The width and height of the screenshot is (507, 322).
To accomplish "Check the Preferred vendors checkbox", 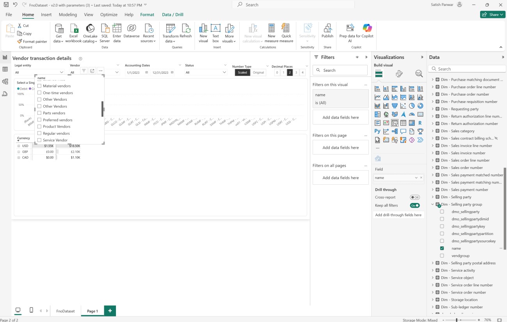I will coord(39,120).
